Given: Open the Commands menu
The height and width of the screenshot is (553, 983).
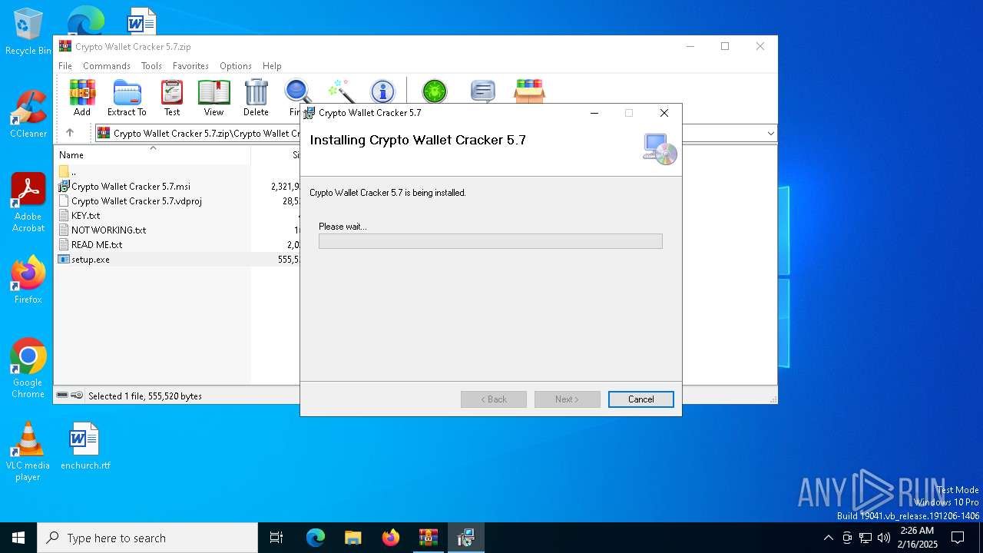Looking at the screenshot, I should [x=107, y=66].
